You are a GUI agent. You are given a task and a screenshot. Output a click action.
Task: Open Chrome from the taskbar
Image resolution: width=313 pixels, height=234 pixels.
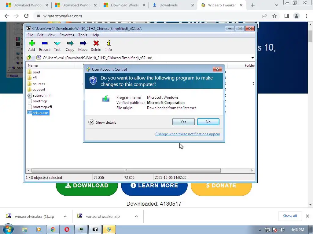coord(53,230)
